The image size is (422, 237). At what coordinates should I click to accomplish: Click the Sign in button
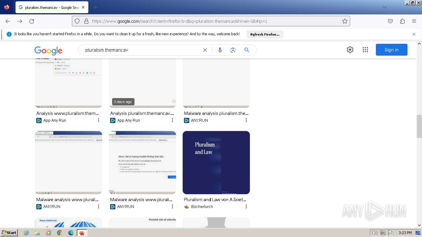pos(392,50)
